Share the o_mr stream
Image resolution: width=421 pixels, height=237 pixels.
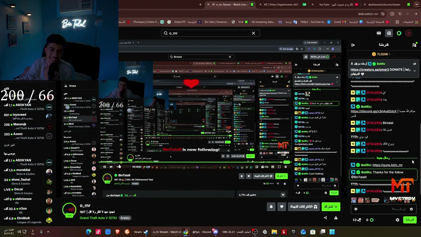click(x=325, y=218)
